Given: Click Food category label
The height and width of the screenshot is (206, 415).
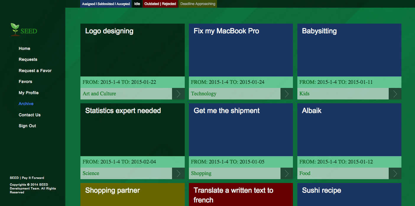Looking at the screenshot, I should [305, 173].
